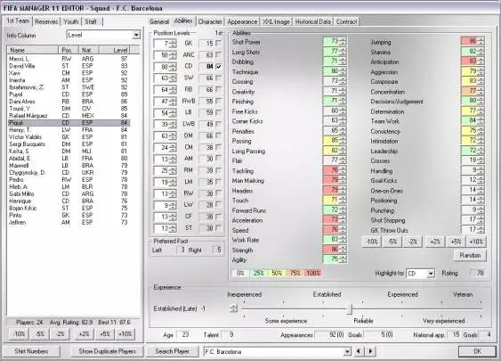
Task: Click the Random abilities button
Action: (470, 256)
